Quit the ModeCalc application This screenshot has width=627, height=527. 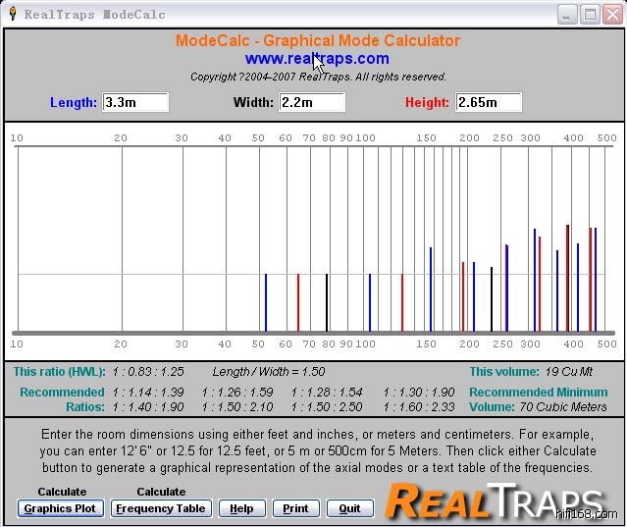click(349, 508)
